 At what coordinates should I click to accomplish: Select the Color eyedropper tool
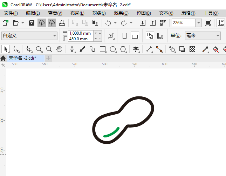point(205,49)
